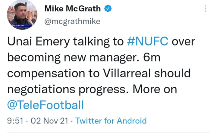This screenshot has width=213, height=137.
Task: Click the Mike McGrath display name
Action: coord(73,9)
